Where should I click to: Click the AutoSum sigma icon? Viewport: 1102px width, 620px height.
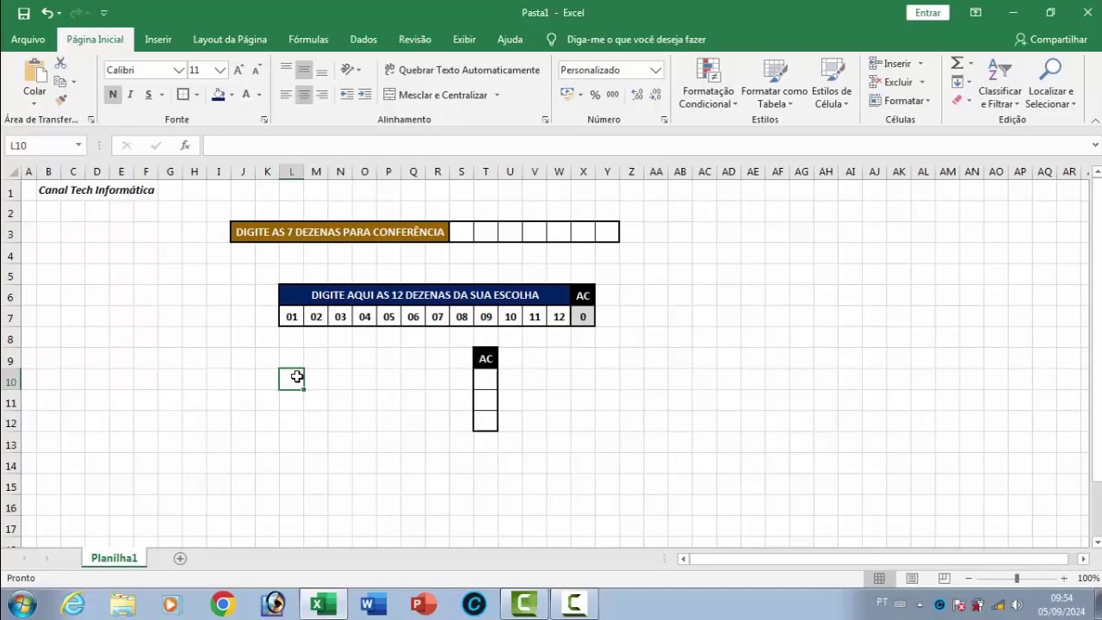(x=957, y=63)
